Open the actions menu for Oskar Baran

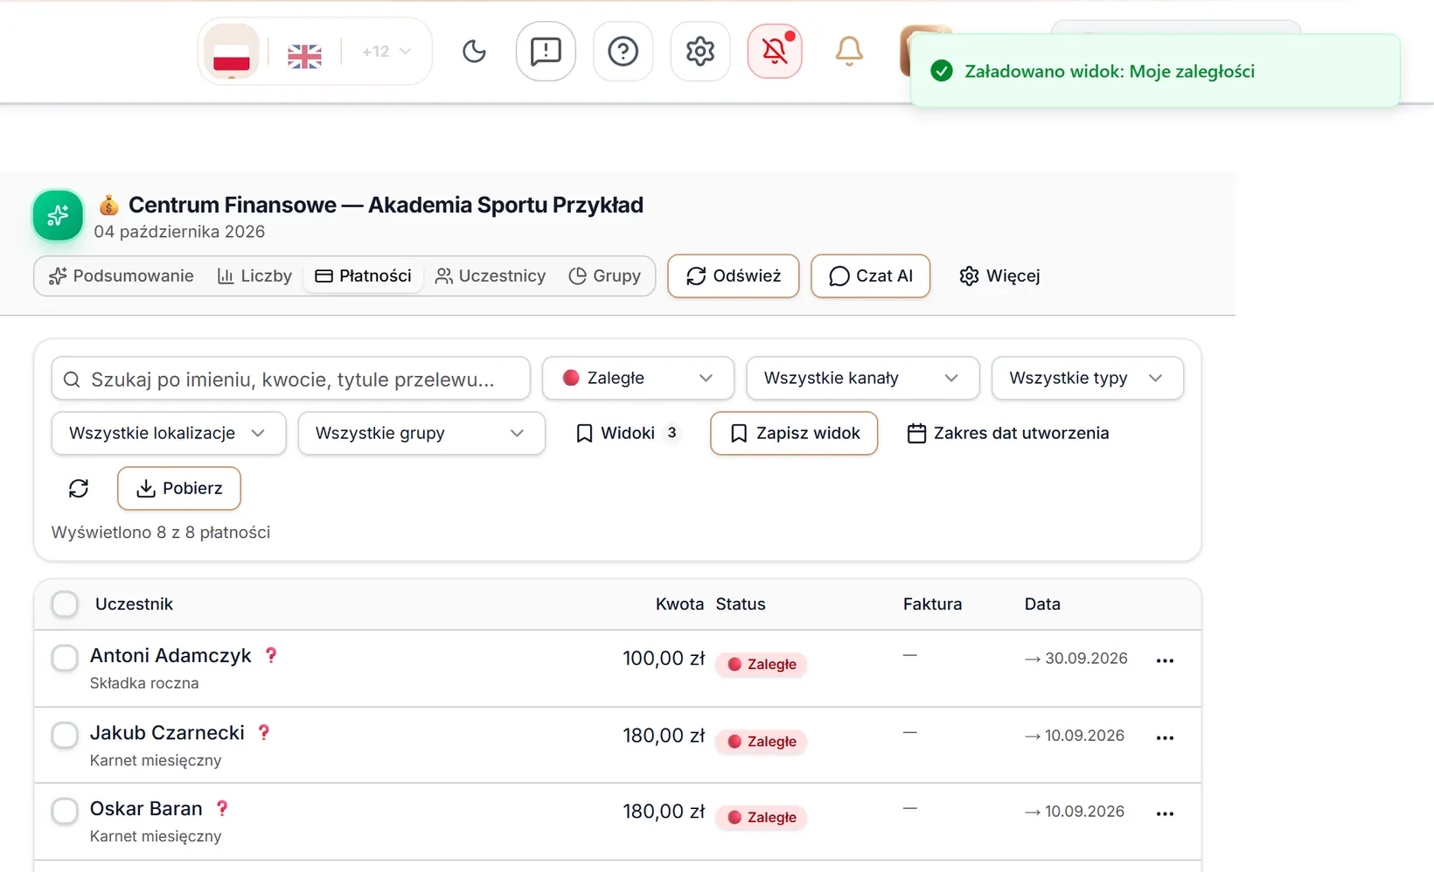pyautogui.click(x=1165, y=813)
